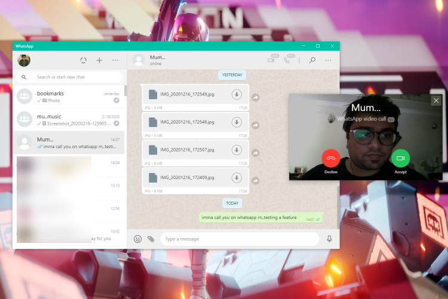
Task: Open sidebar three-dot menu
Action: click(115, 60)
